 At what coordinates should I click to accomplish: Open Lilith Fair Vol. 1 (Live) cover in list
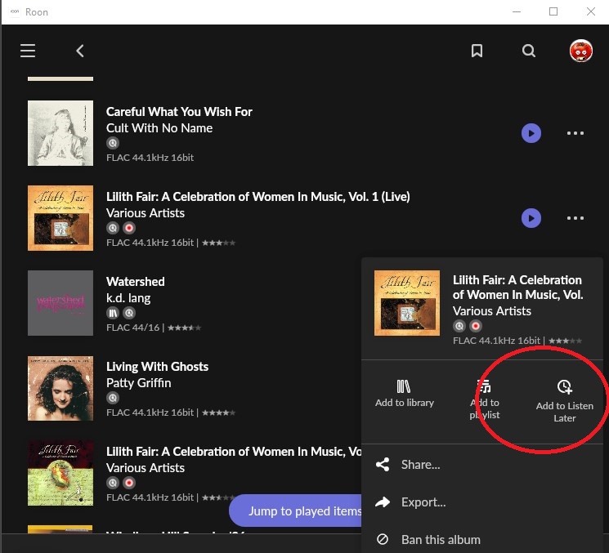[x=60, y=218]
